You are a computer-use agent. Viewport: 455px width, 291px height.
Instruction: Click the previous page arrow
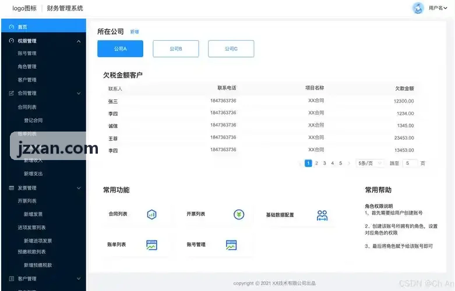(x=300, y=164)
